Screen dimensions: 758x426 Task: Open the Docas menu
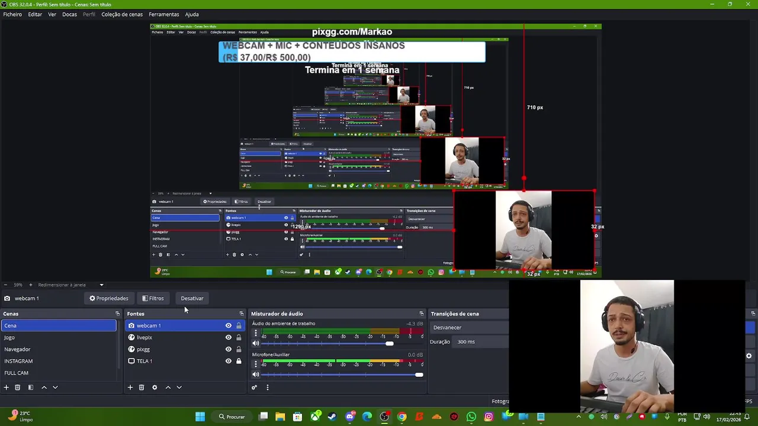coord(69,14)
